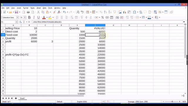Open the Data menu
Screen dimensions: 188x106
(x=44, y=8)
